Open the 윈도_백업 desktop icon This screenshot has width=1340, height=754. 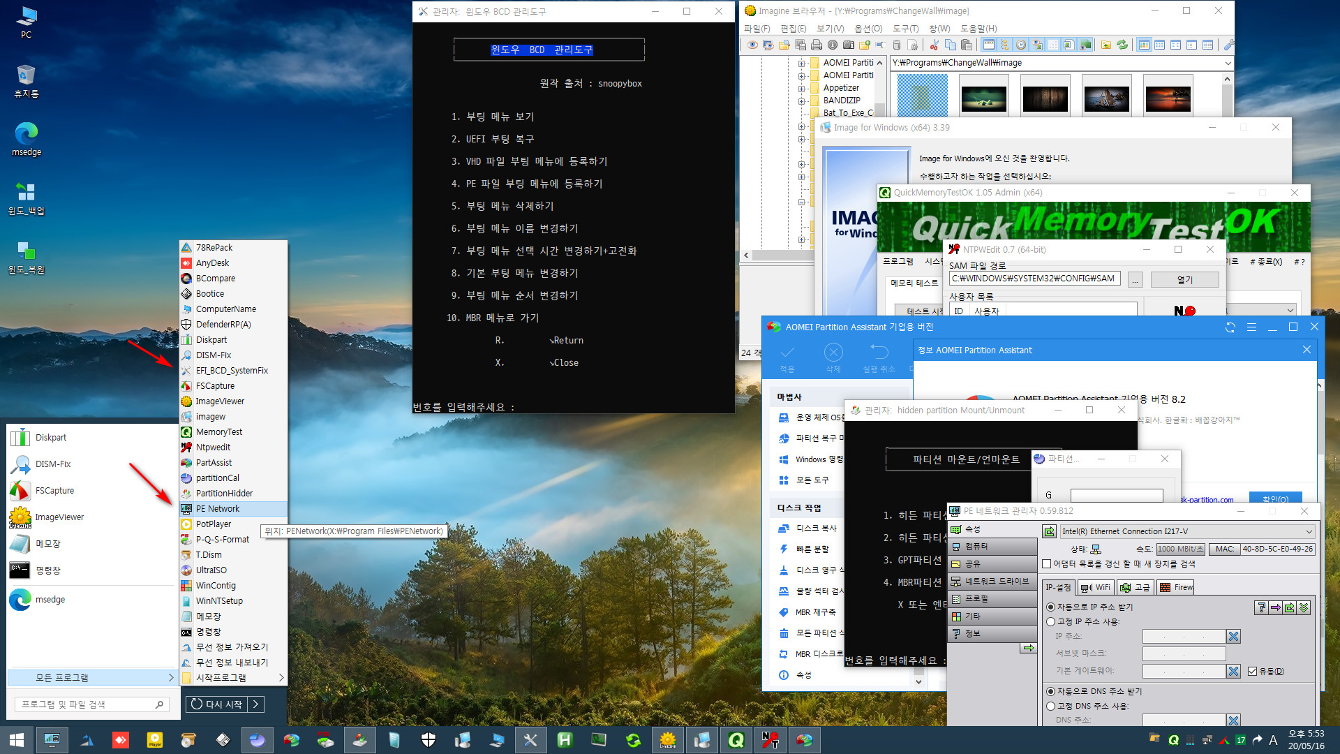coord(27,198)
